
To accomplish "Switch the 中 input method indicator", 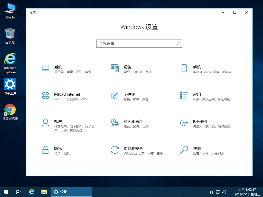I will coord(230,192).
